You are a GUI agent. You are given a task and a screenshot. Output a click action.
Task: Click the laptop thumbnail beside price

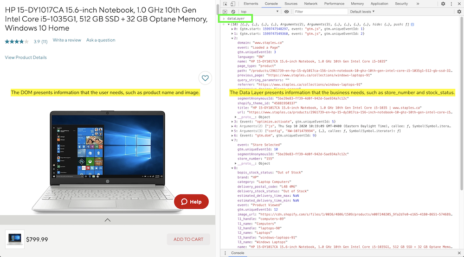[14, 239]
